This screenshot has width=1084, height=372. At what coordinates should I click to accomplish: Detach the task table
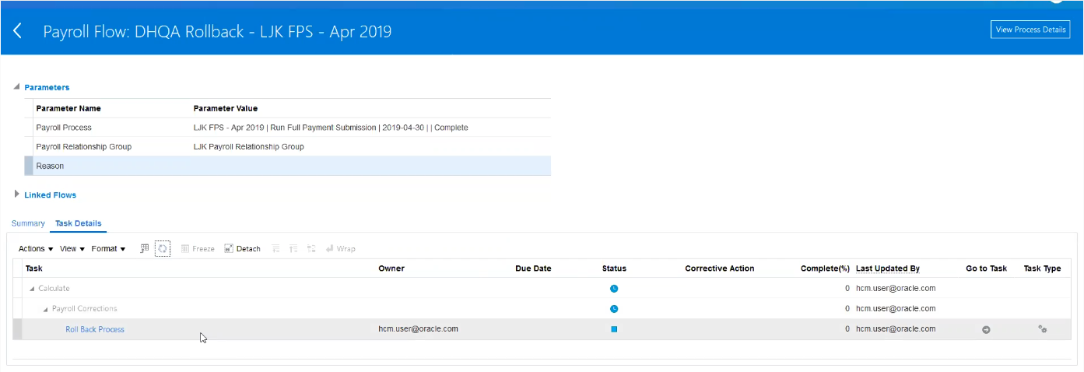(242, 249)
